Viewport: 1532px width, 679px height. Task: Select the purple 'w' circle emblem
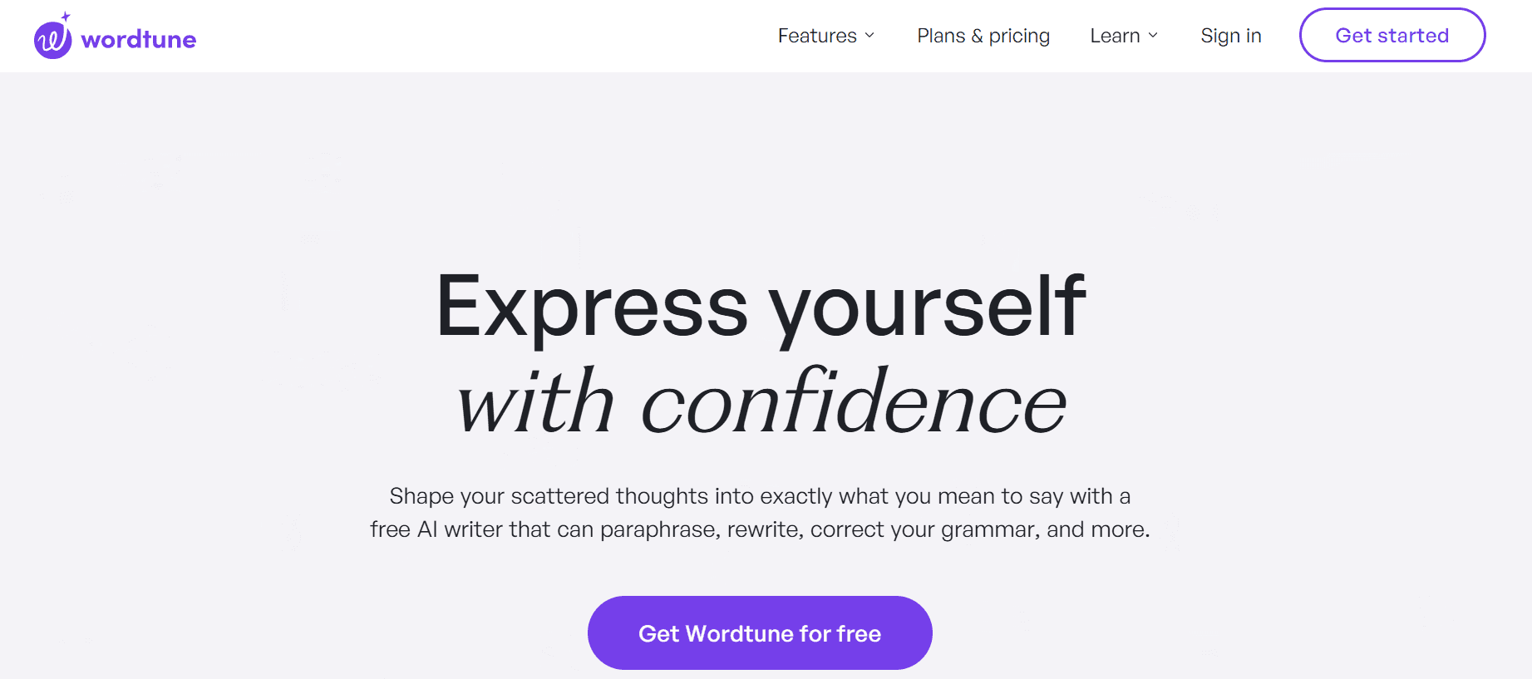(x=52, y=39)
